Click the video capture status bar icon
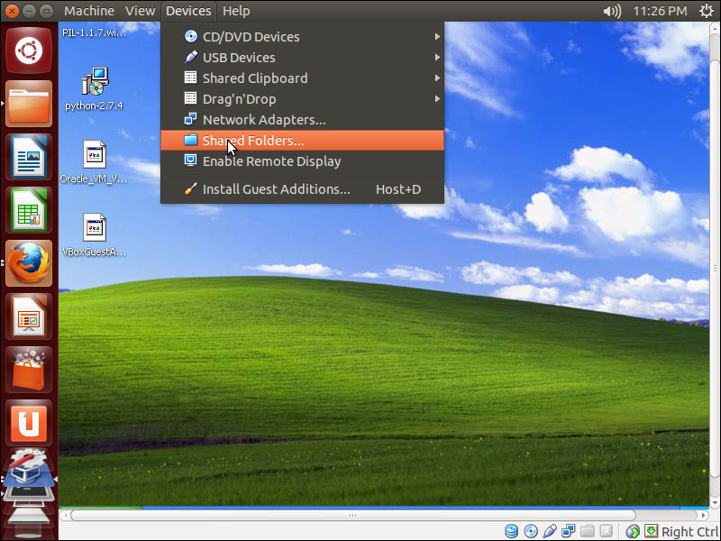 [x=606, y=531]
